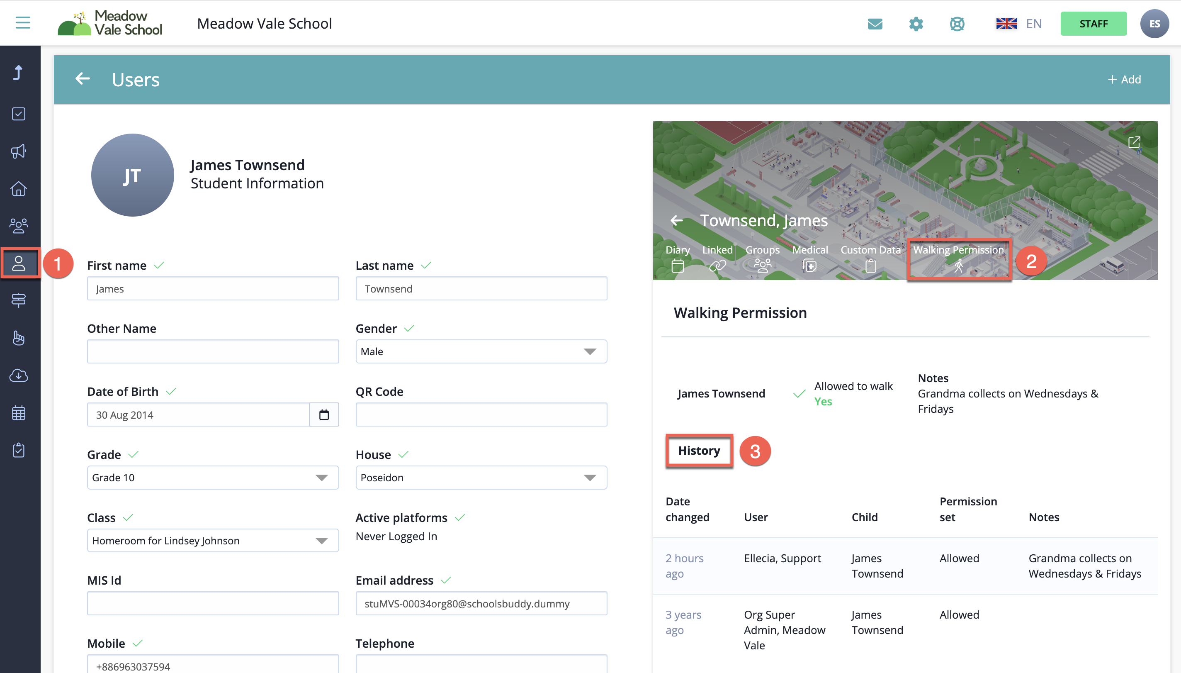
Task: Click the back arrow beside Townsend, James
Action: 677,220
